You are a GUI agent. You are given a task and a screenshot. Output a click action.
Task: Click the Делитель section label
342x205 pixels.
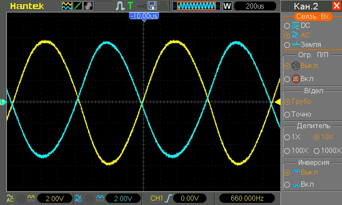coord(313,126)
